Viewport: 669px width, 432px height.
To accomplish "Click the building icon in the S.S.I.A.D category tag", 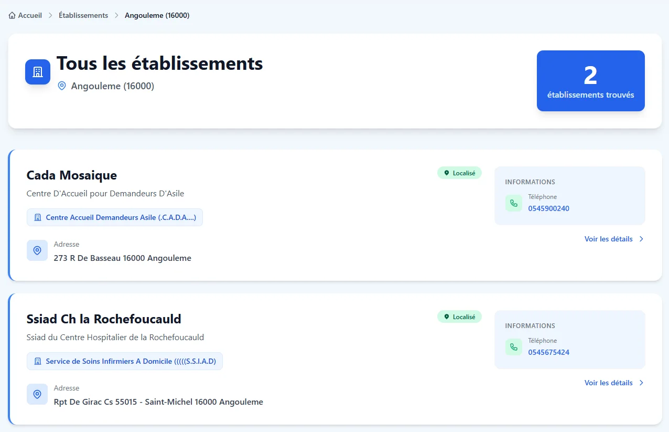I will coord(37,361).
